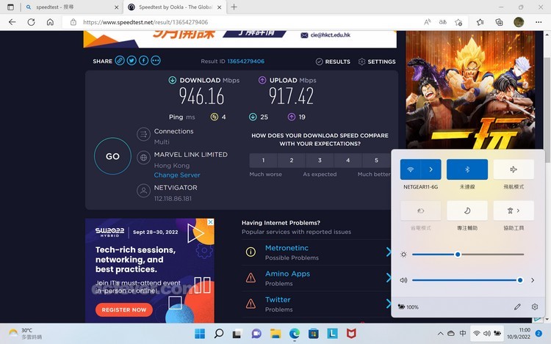Click the anime figures ad image
This screenshot has width=551, height=344.
[470, 89]
